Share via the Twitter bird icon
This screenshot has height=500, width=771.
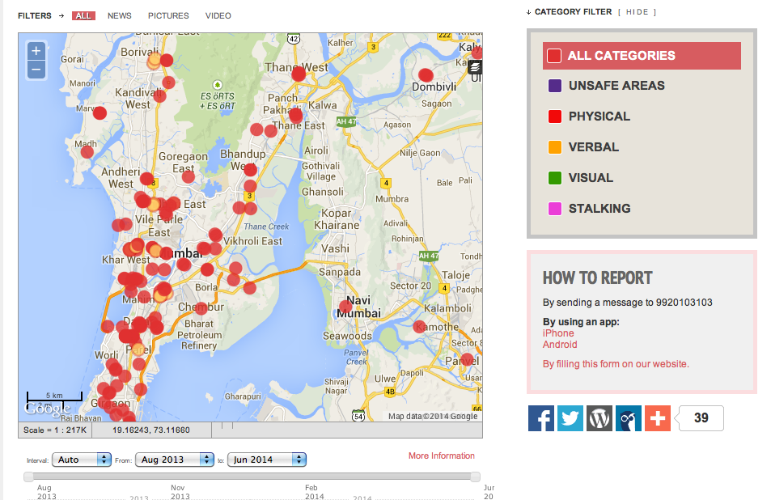click(570, 418)
